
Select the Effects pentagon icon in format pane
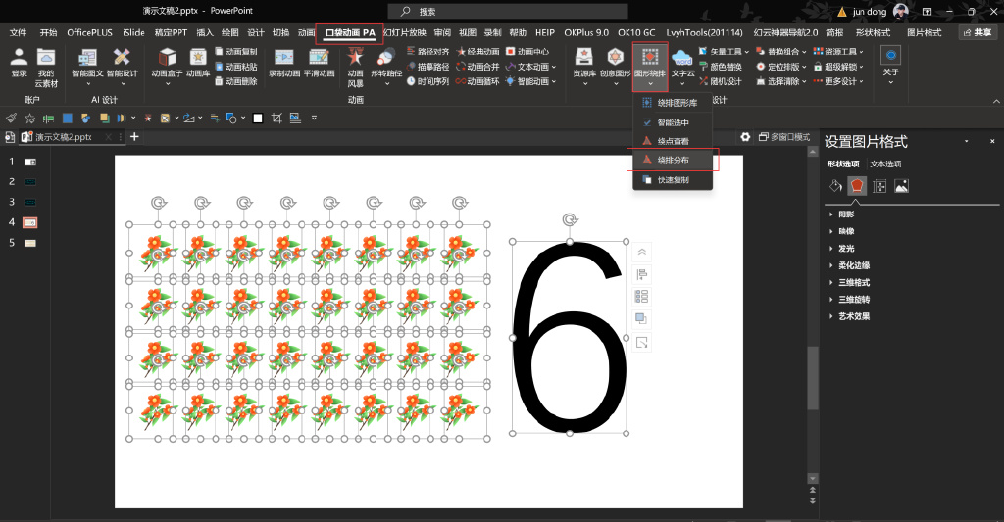(857, 186)
